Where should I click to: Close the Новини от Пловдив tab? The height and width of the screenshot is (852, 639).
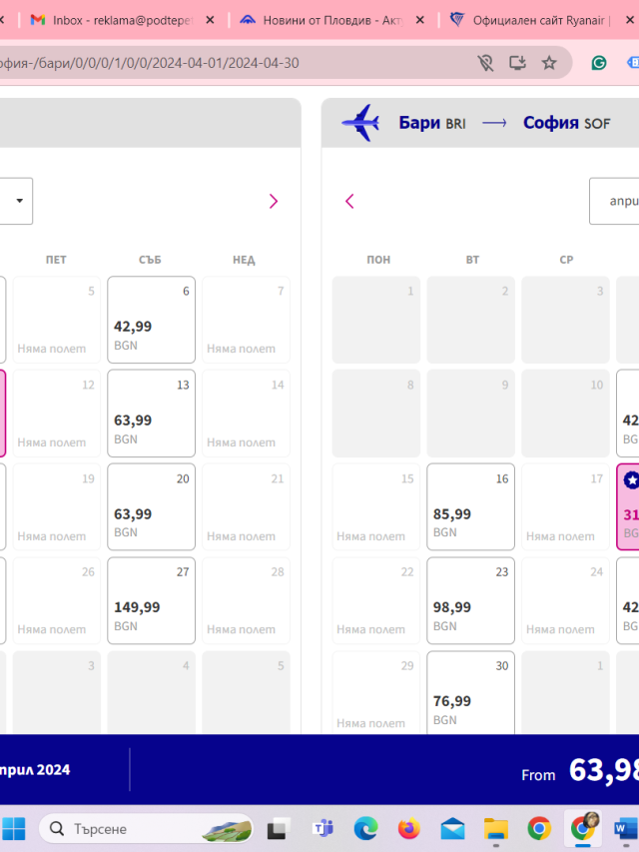click(420, 20)
